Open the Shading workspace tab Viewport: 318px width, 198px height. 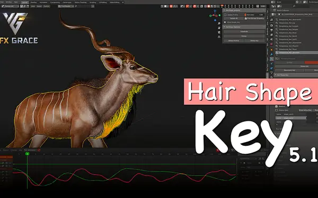tap(34, 3)
